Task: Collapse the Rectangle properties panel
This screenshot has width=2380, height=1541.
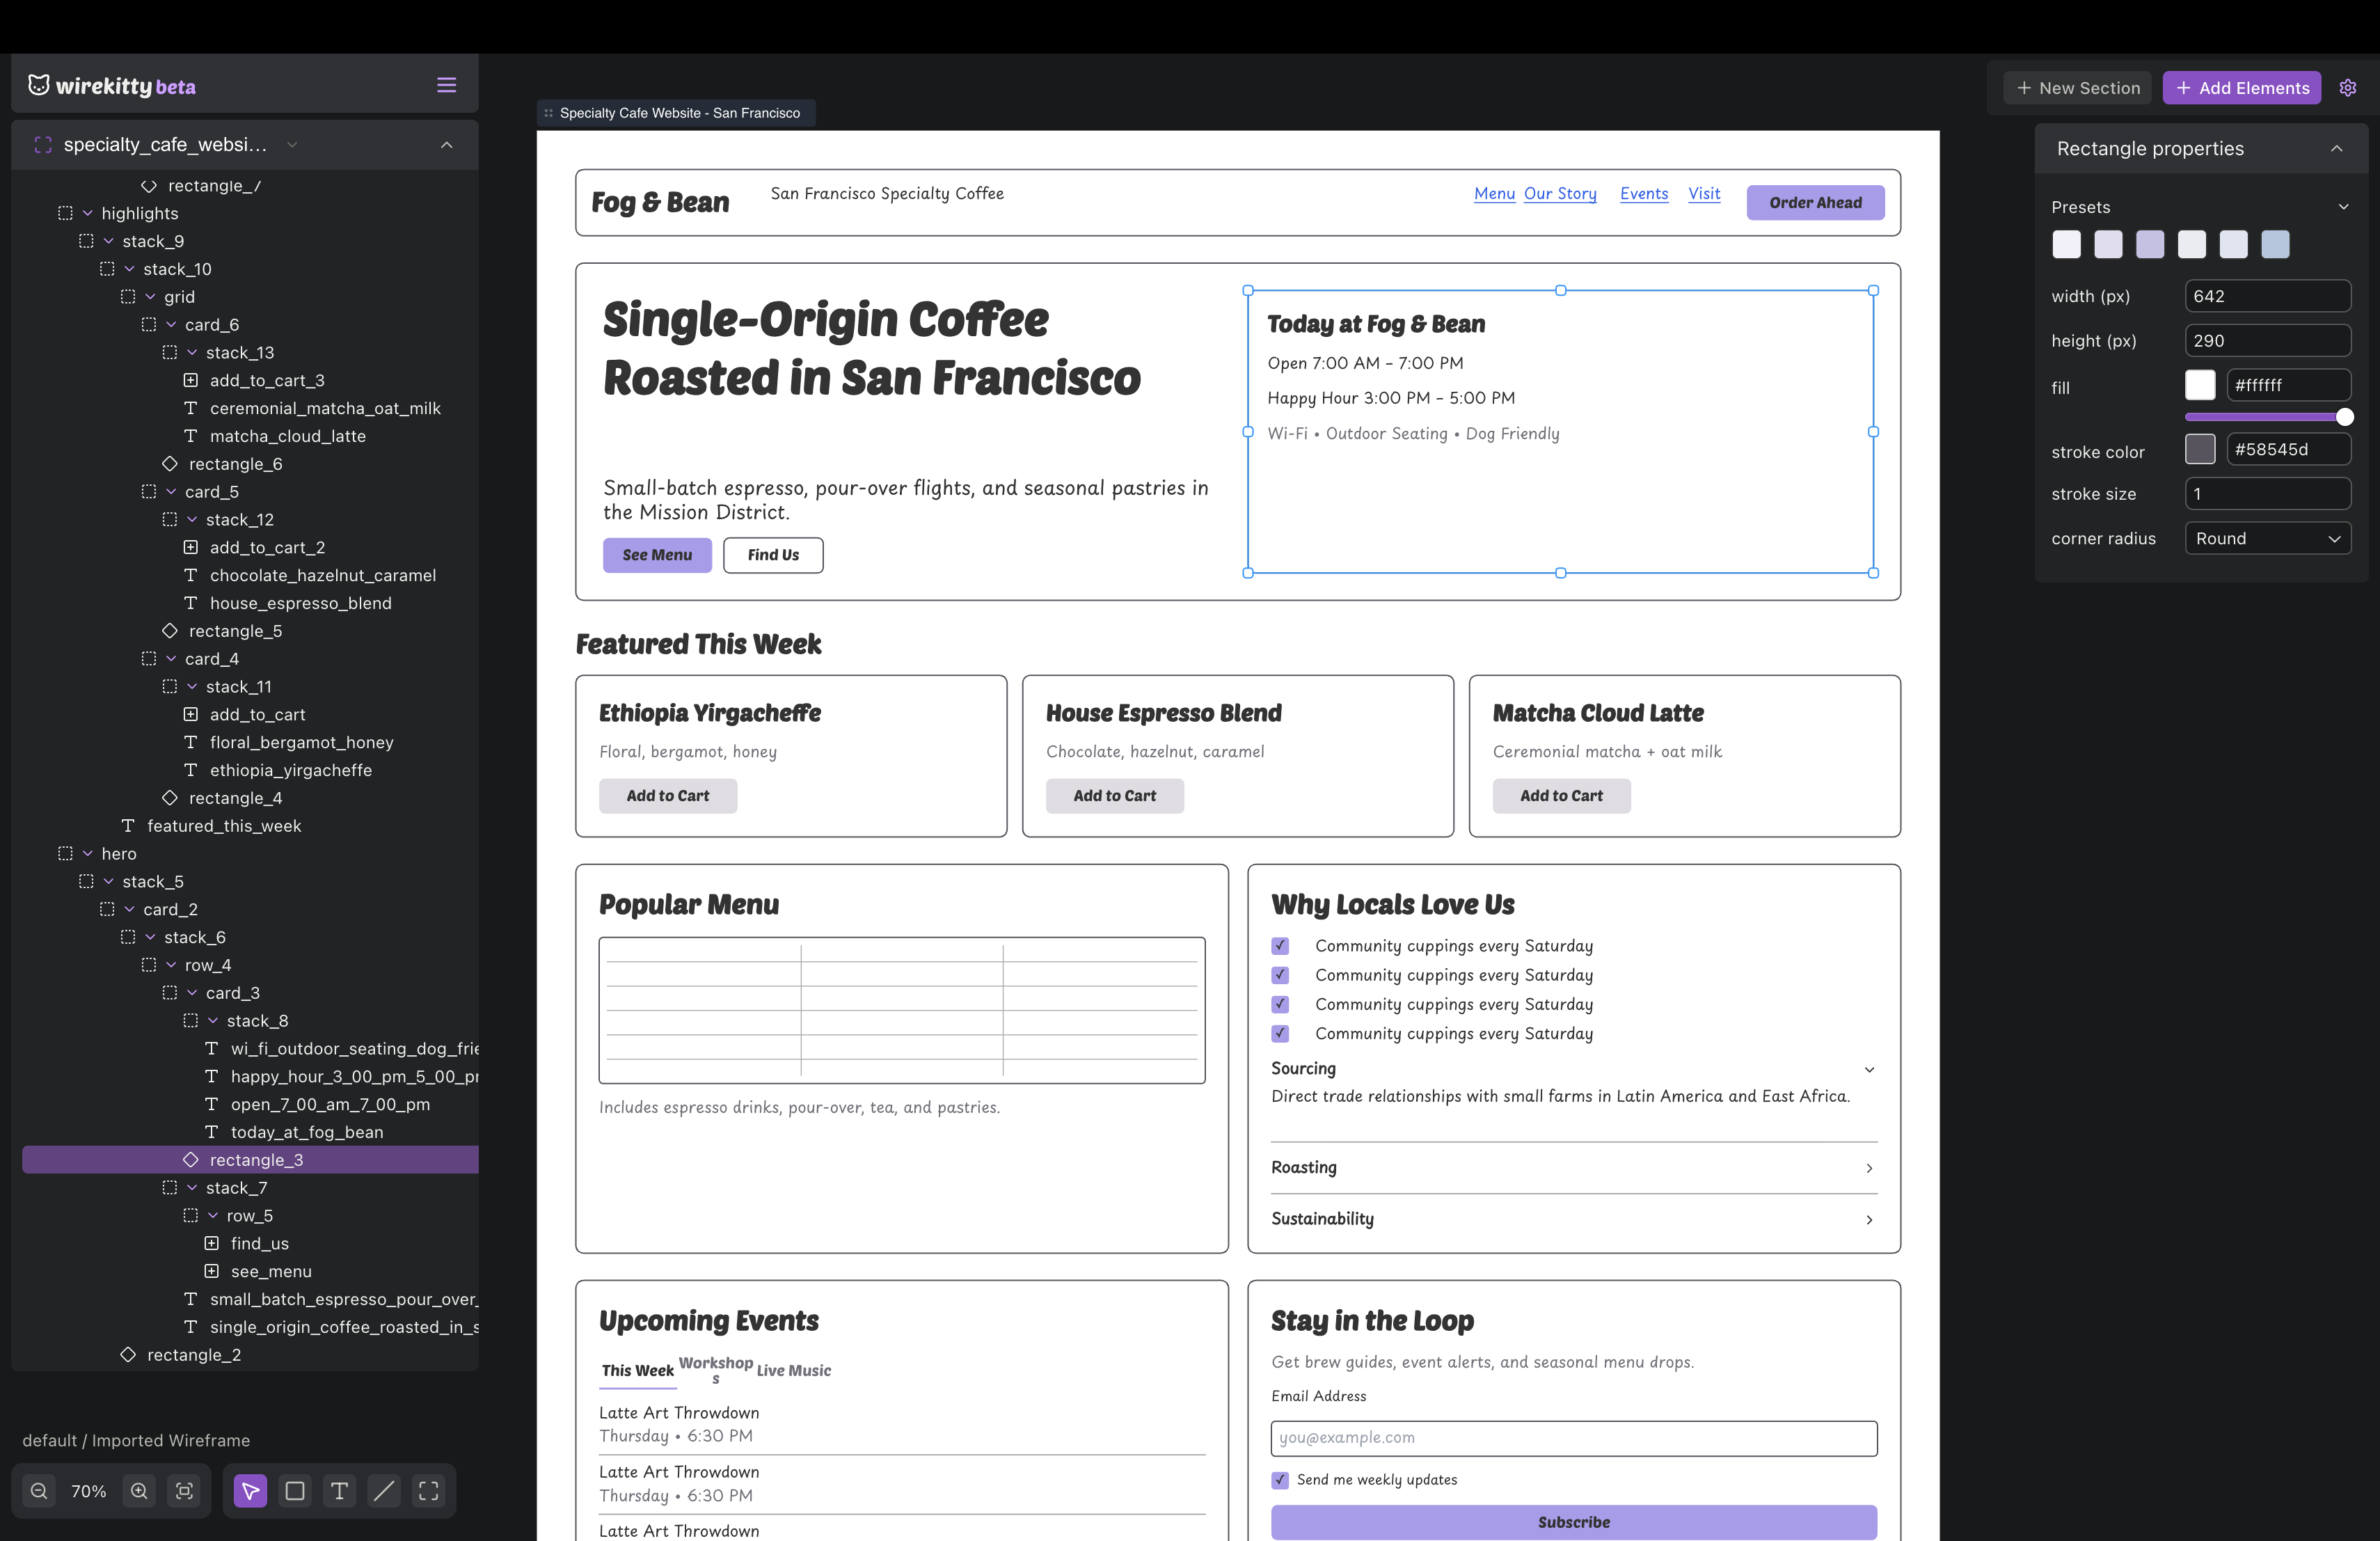Action: [x=2337, y=148]
